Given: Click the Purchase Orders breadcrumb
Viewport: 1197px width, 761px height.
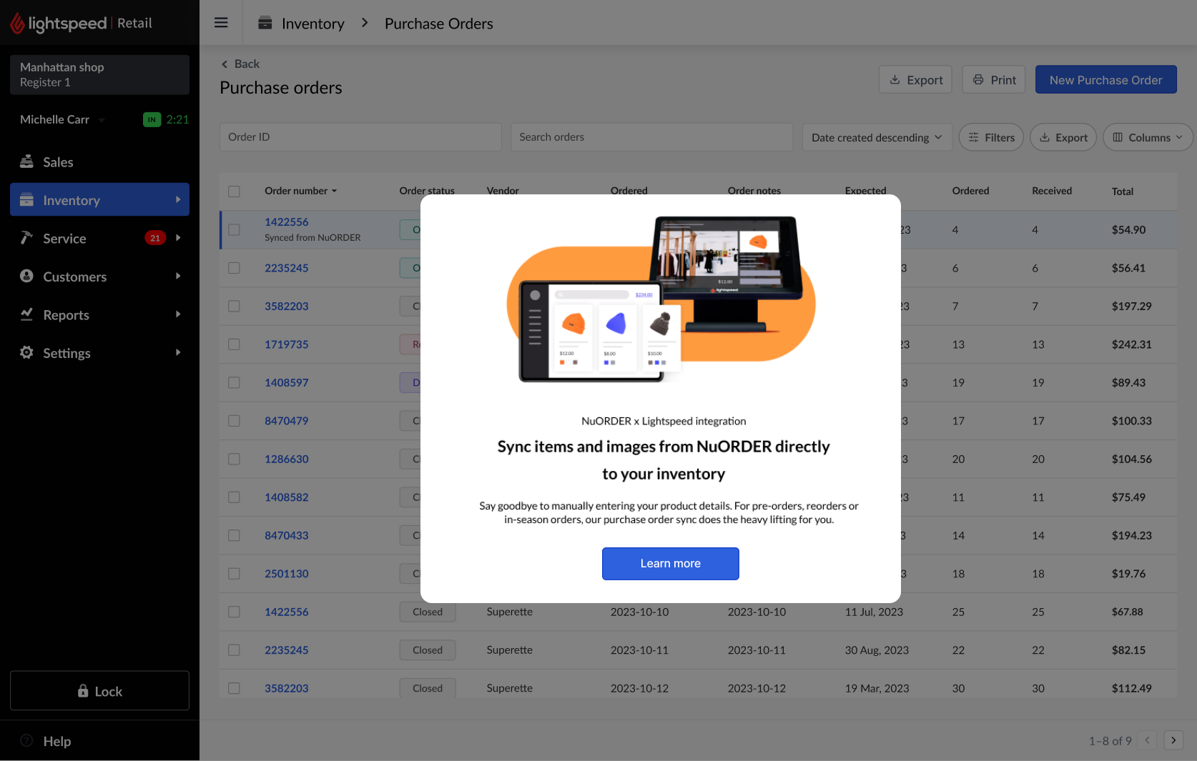Looking at the screenshot, I should click(x=439, y=24).
